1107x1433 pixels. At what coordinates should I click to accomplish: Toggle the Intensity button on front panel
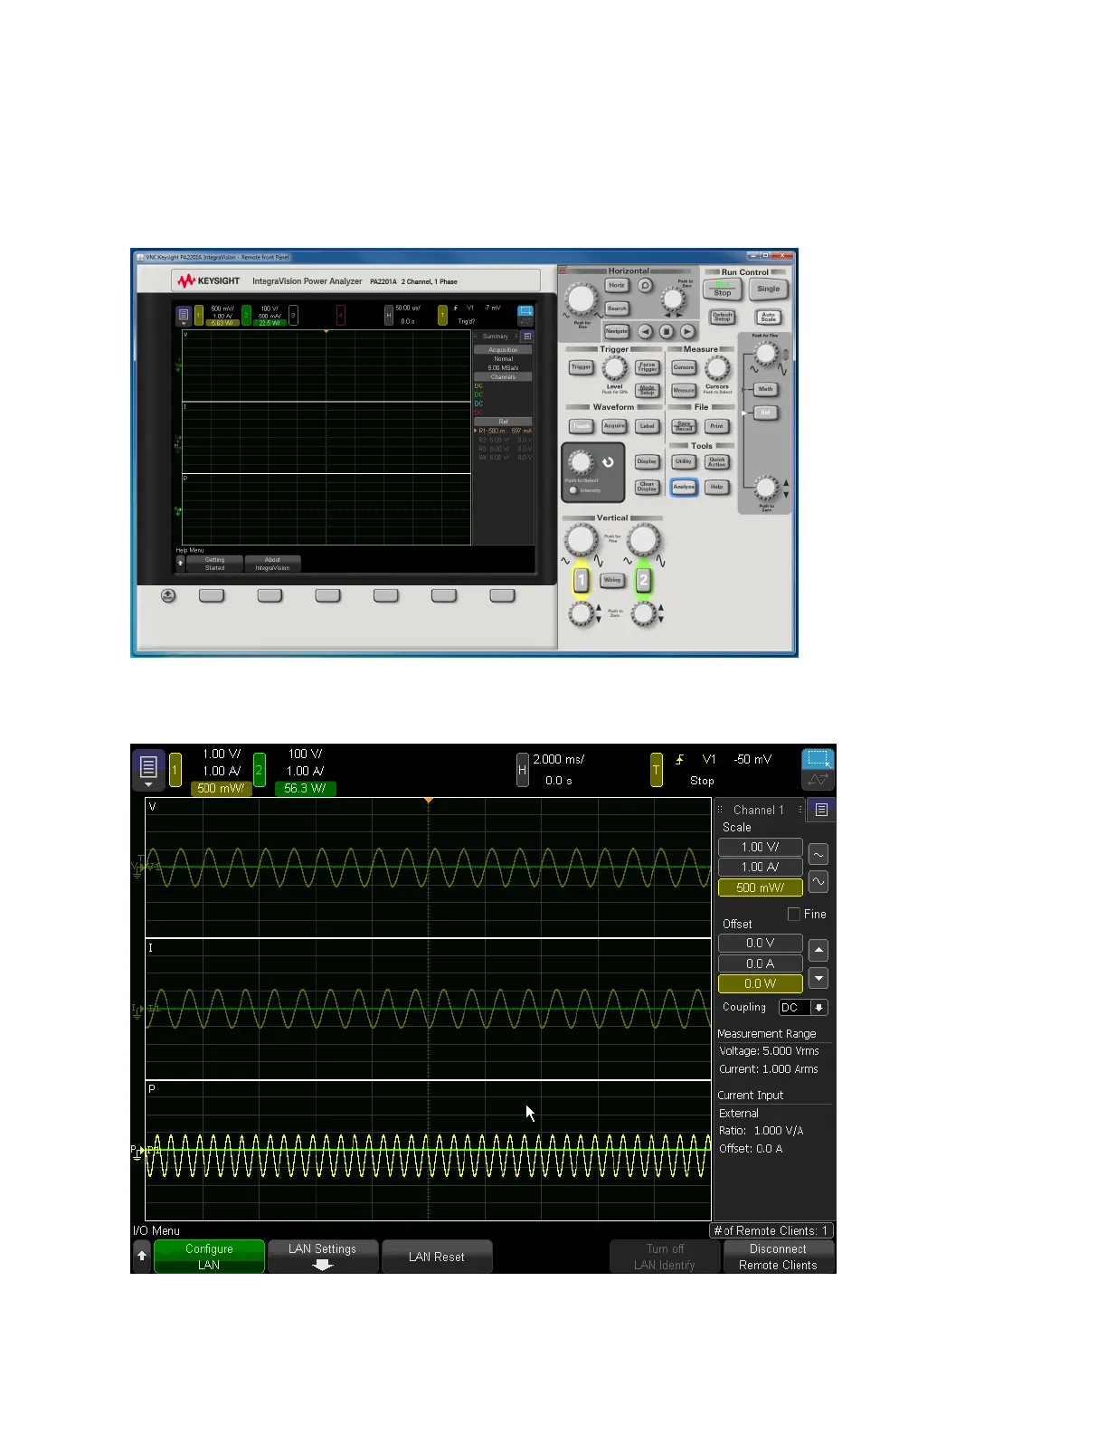(573, 490)
